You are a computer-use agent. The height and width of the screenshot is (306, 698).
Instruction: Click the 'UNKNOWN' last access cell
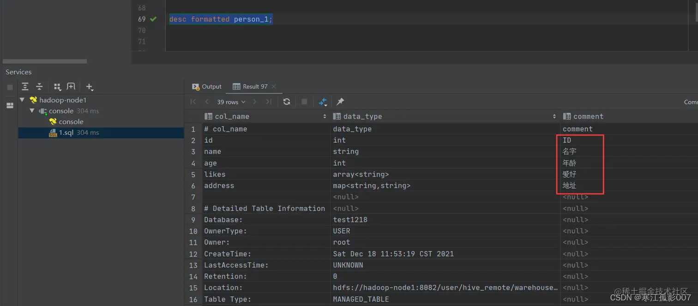coord(445,265)
